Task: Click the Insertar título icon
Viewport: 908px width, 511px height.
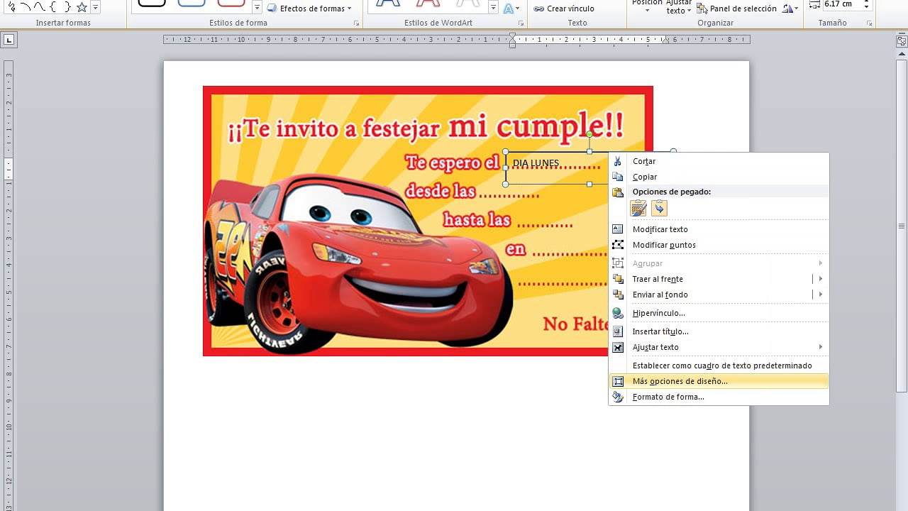Action: tap(618, 331)
